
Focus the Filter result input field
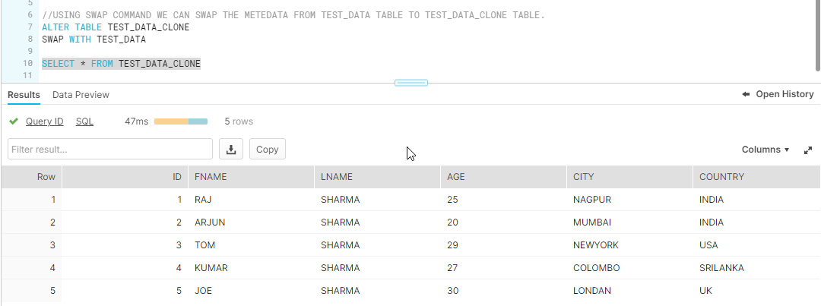click(x=110, y=149)
